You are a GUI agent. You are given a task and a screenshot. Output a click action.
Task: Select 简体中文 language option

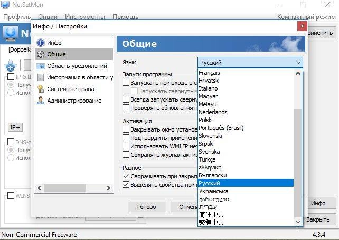(x=246, y=215)
